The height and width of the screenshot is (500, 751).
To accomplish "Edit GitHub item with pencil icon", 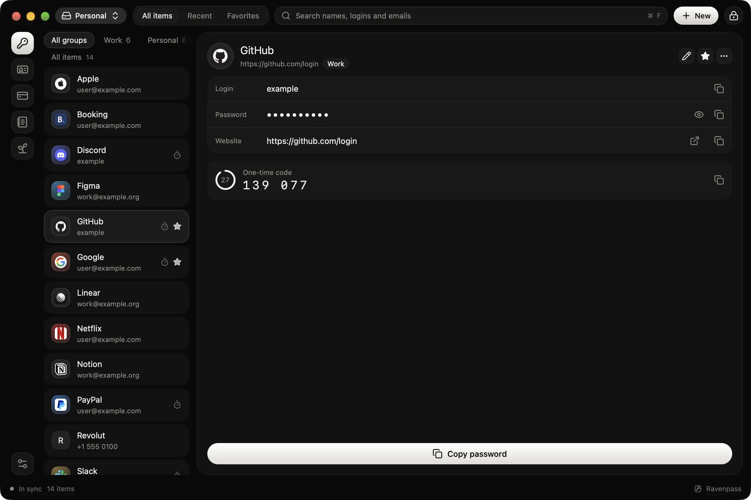I will click(x=686, y=56).
